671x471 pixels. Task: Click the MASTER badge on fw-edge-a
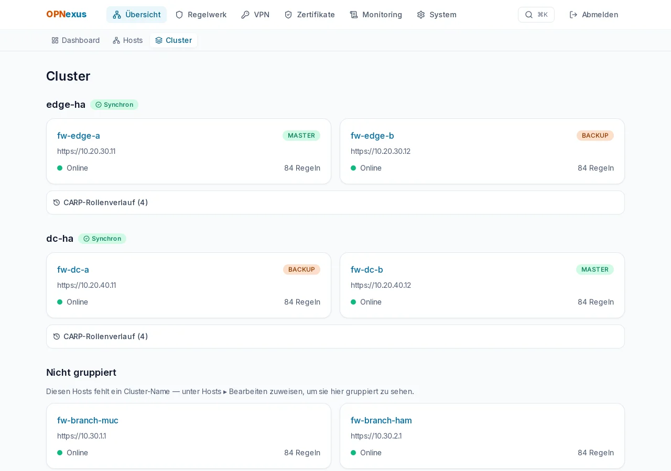tap(301, 136)
